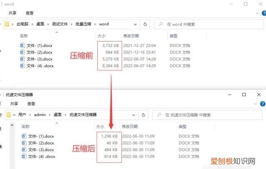Refresh the word folder view

[145, 24]
